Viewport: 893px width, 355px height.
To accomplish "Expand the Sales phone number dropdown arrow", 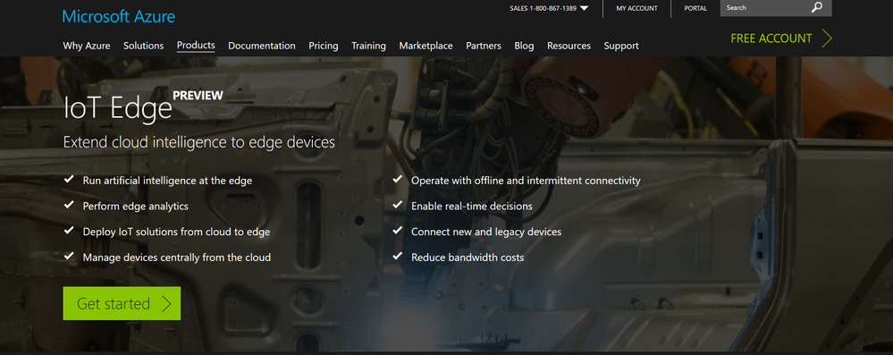I will [585, 8].
